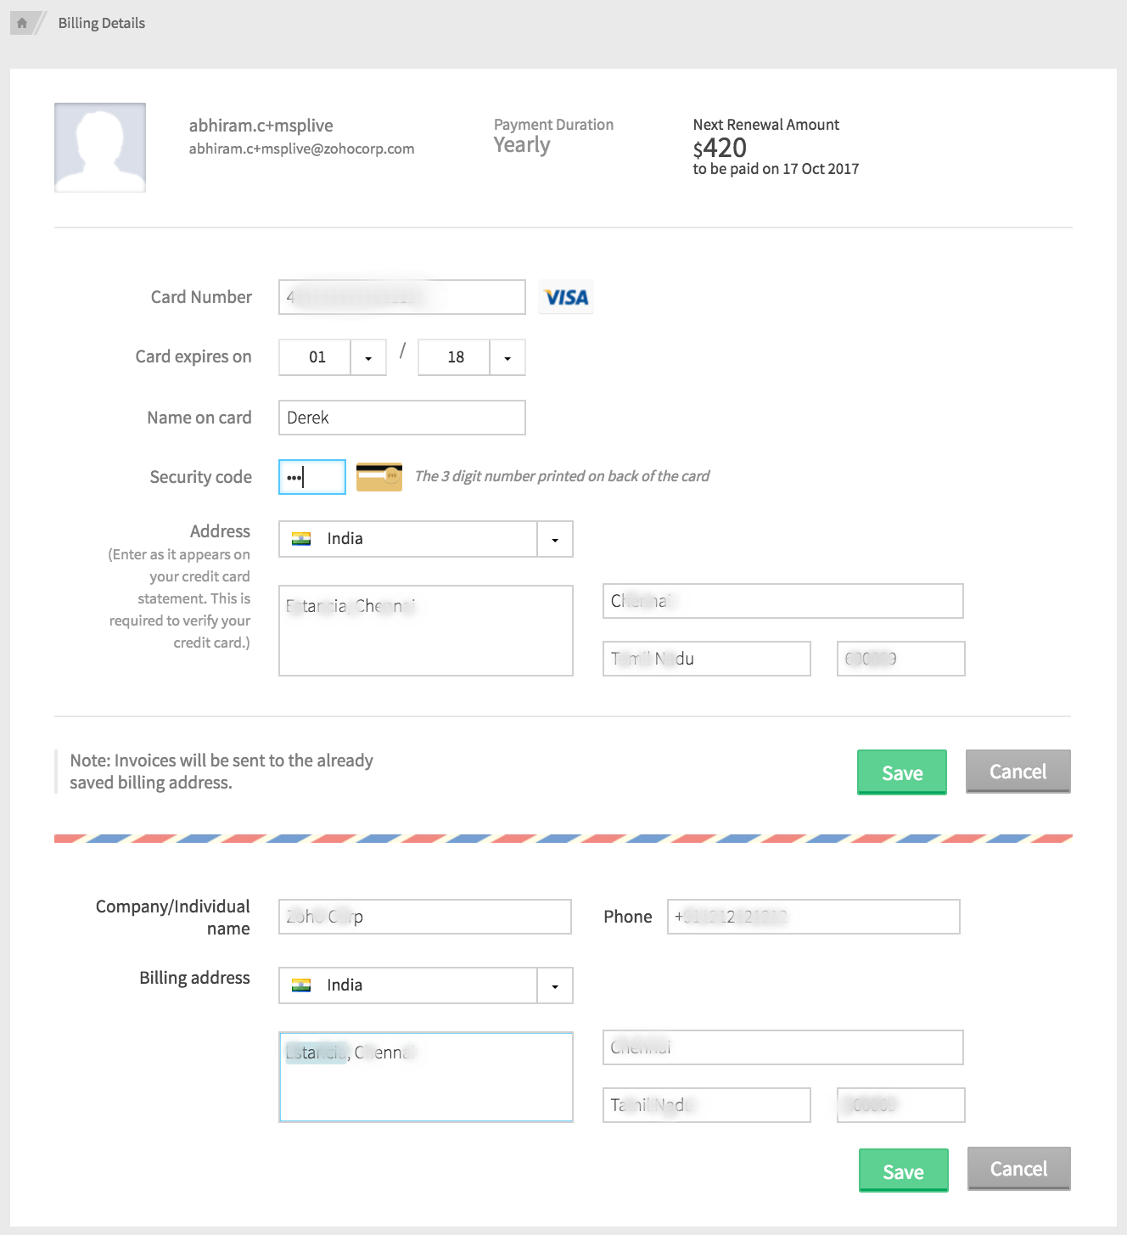Image resolution: width=1127 pixels, height=1235 pixels.
Task: Click the VISA card logo
Action: [566, 297]
